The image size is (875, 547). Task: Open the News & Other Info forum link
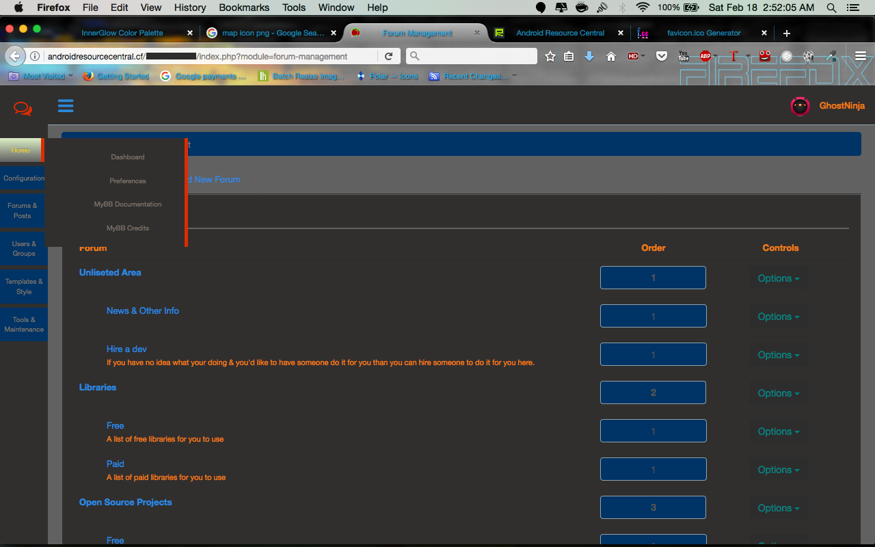pos(143,310)
